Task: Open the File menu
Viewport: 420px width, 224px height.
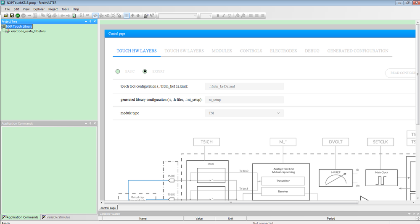Action: click(7, 9)
